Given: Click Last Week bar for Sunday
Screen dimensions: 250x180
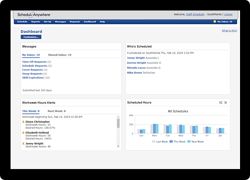Looking at the screenshot, I should pos(139,131).
